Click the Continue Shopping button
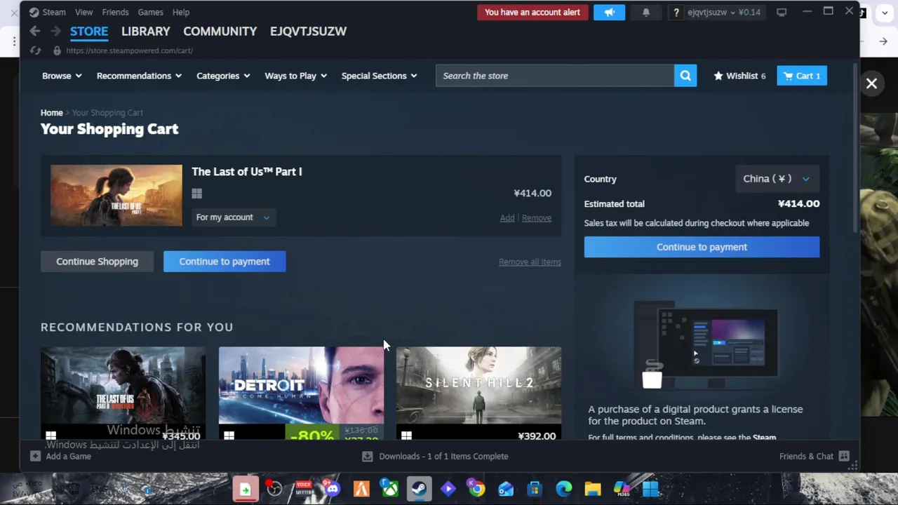Image resolution: width=898 pixels, height=505 pixels. [x=97, y=262]
